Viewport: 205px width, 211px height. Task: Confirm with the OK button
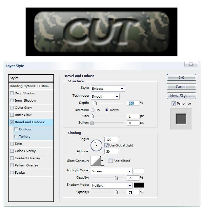[181, 77]
